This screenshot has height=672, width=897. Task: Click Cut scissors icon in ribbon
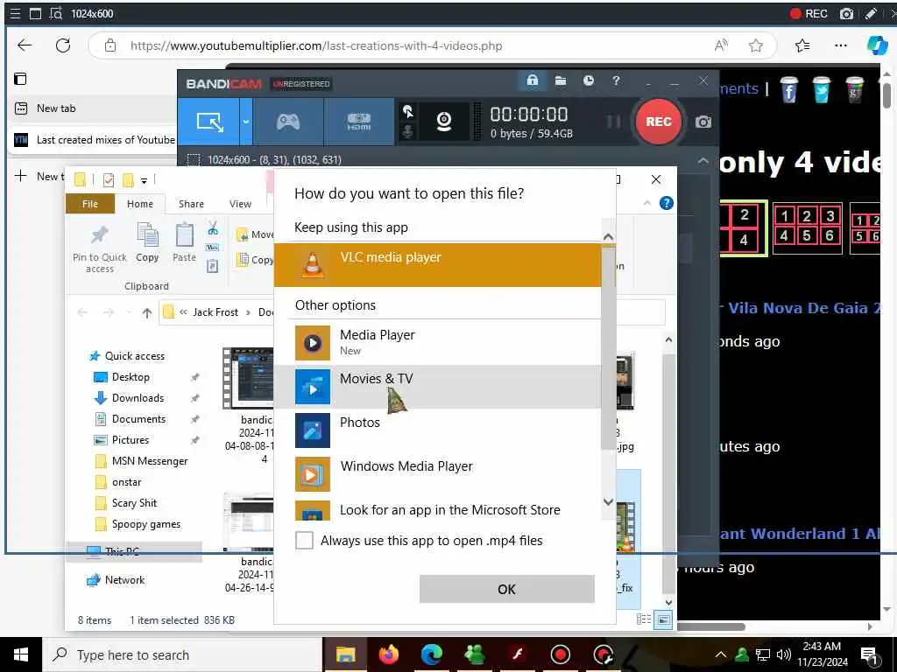click(x=213, y=228)
